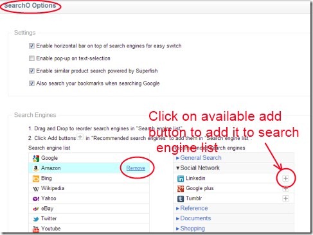This screenshot has height=235, width=313.
Task: Click the Tumblr icon
Action: 181,198
